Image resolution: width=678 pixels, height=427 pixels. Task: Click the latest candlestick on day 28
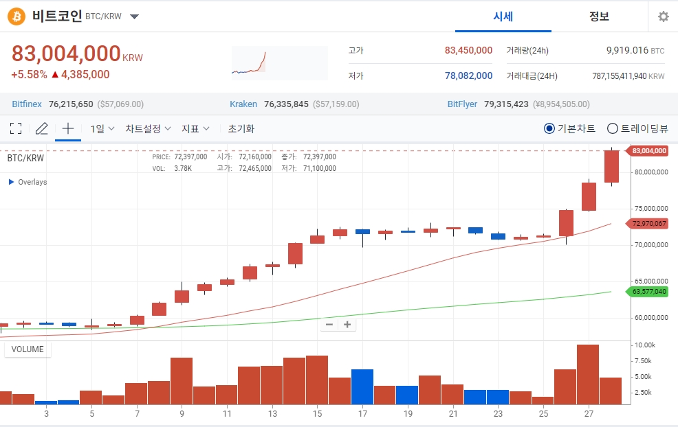(611, 167)
